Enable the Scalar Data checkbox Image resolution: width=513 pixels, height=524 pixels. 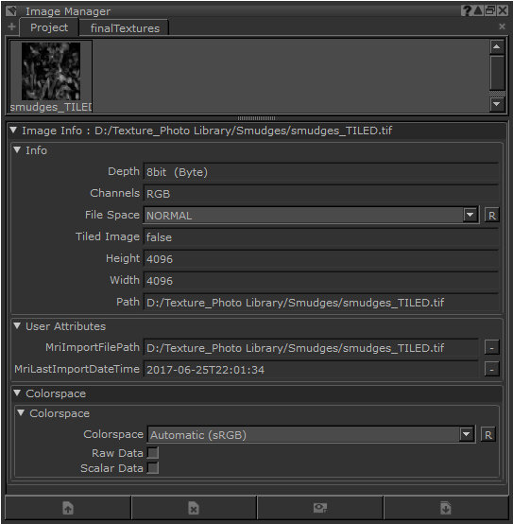153,468
